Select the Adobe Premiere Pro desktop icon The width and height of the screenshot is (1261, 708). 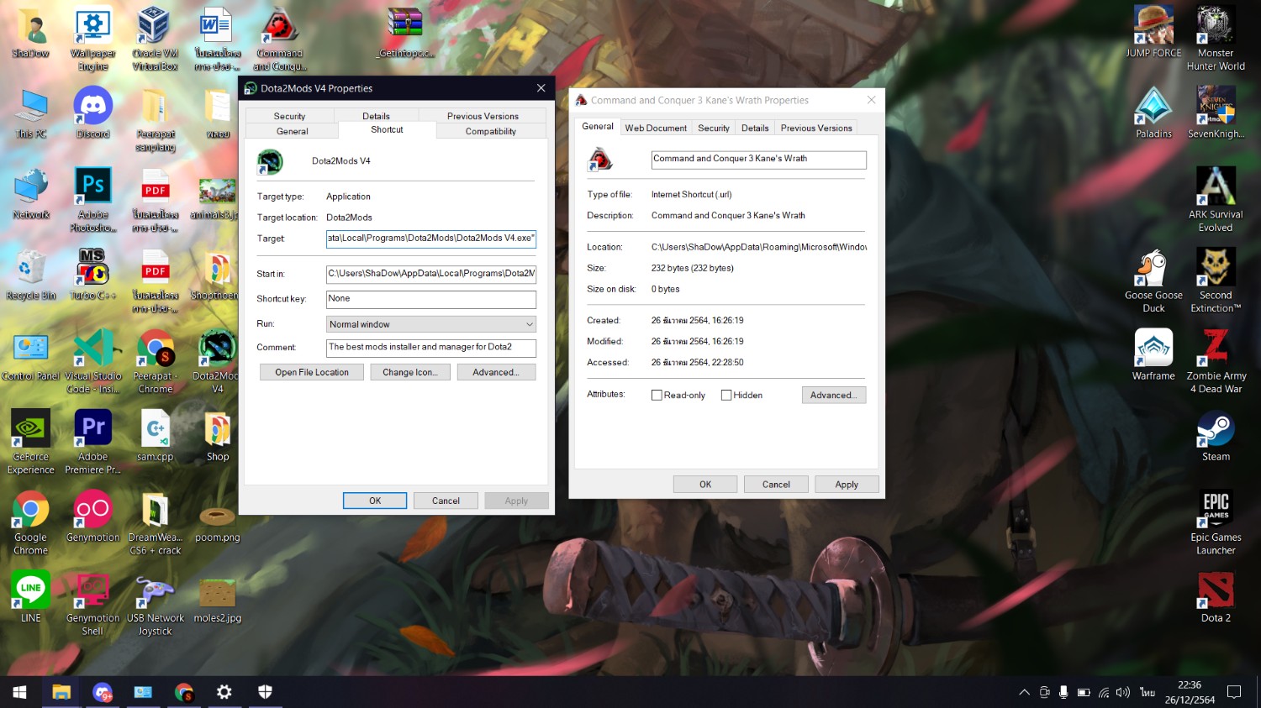click(92, 443)
